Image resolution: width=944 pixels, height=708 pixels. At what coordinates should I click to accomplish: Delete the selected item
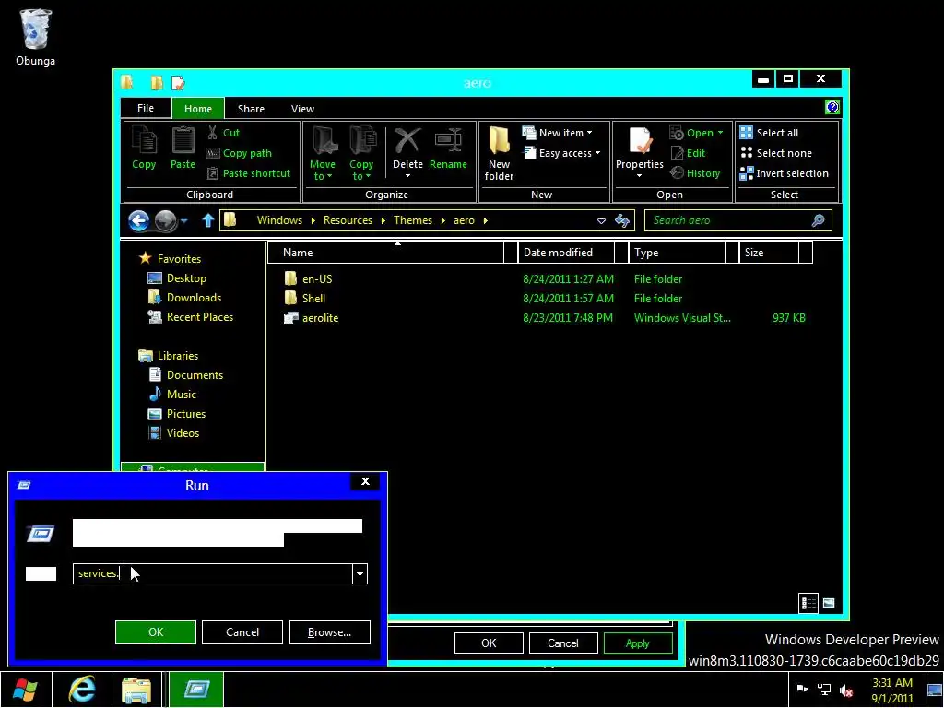point(407,154)
